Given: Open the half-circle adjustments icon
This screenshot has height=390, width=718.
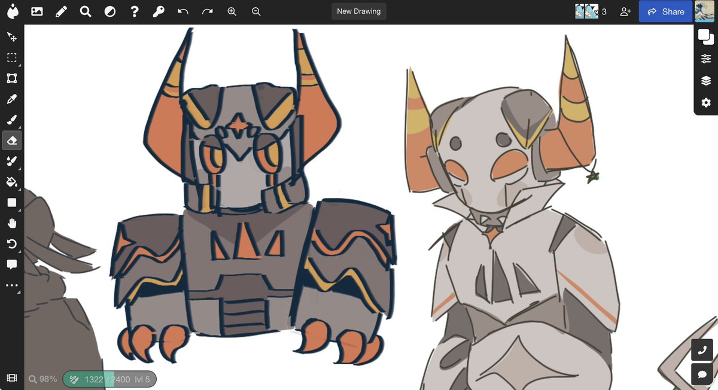Looking at the screenshot, I should tap(110, 11).
